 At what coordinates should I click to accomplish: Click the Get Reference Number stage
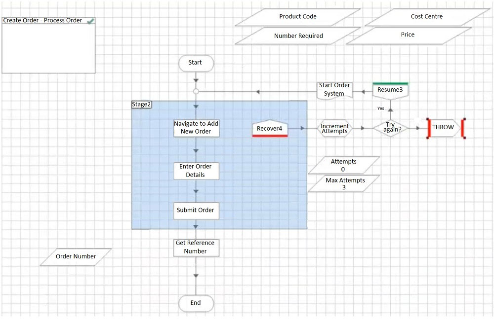click(196, 248)
